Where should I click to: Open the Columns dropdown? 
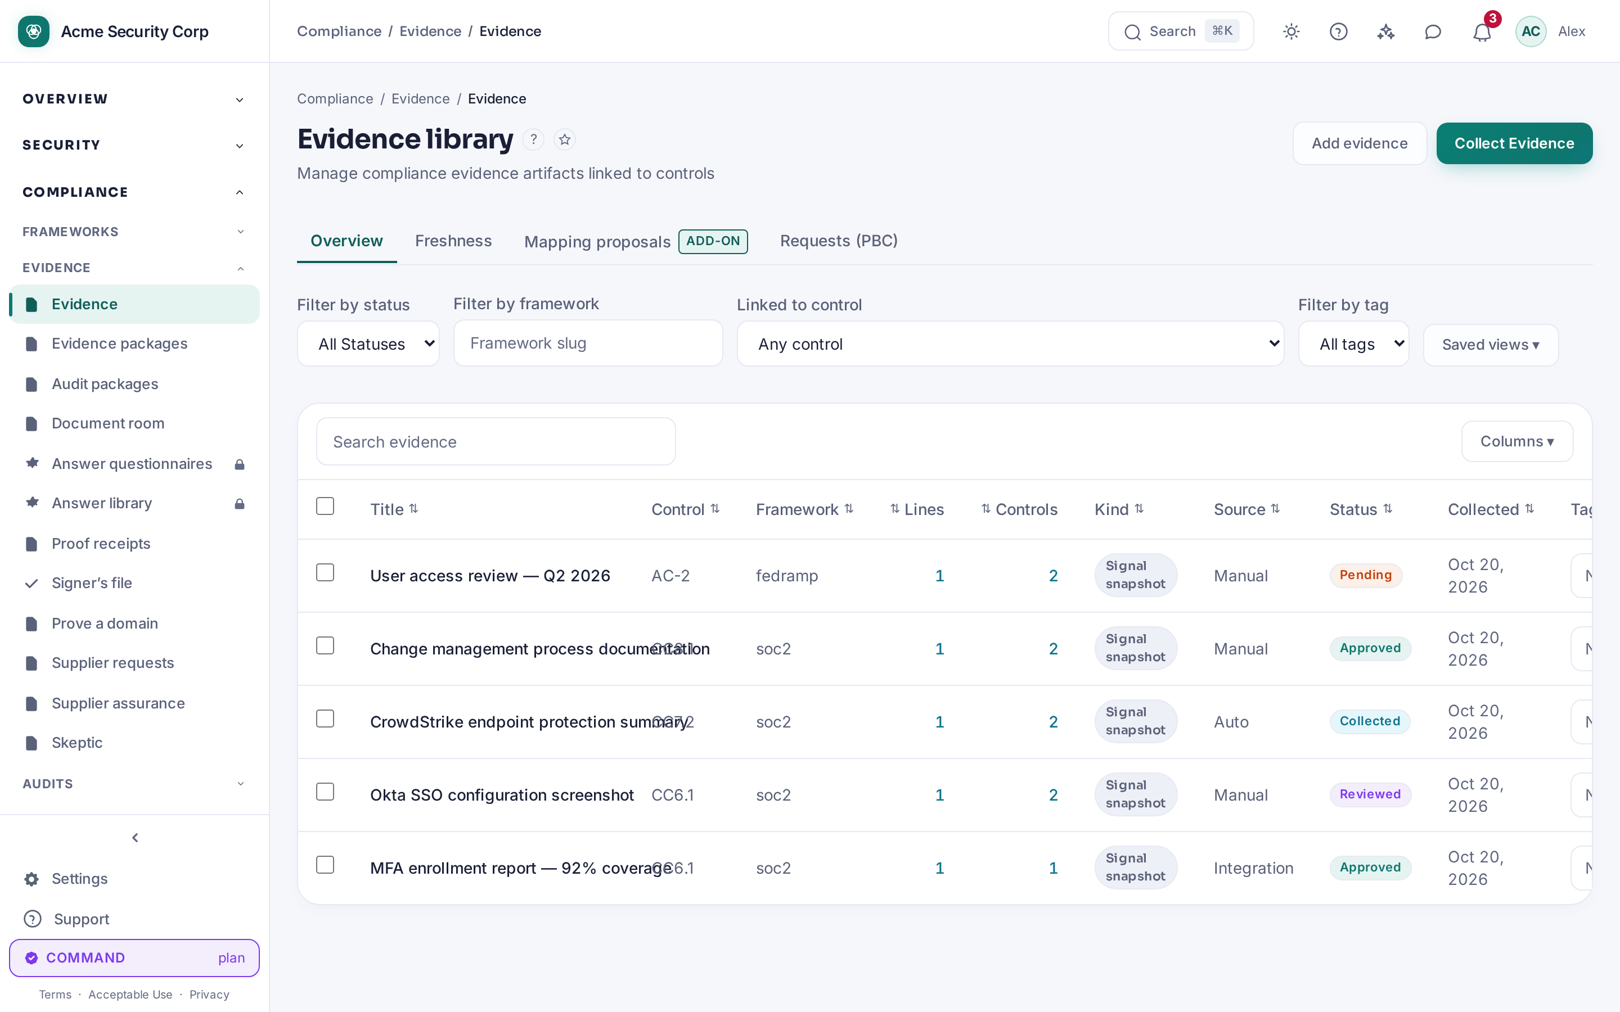tap(1517, 441)
